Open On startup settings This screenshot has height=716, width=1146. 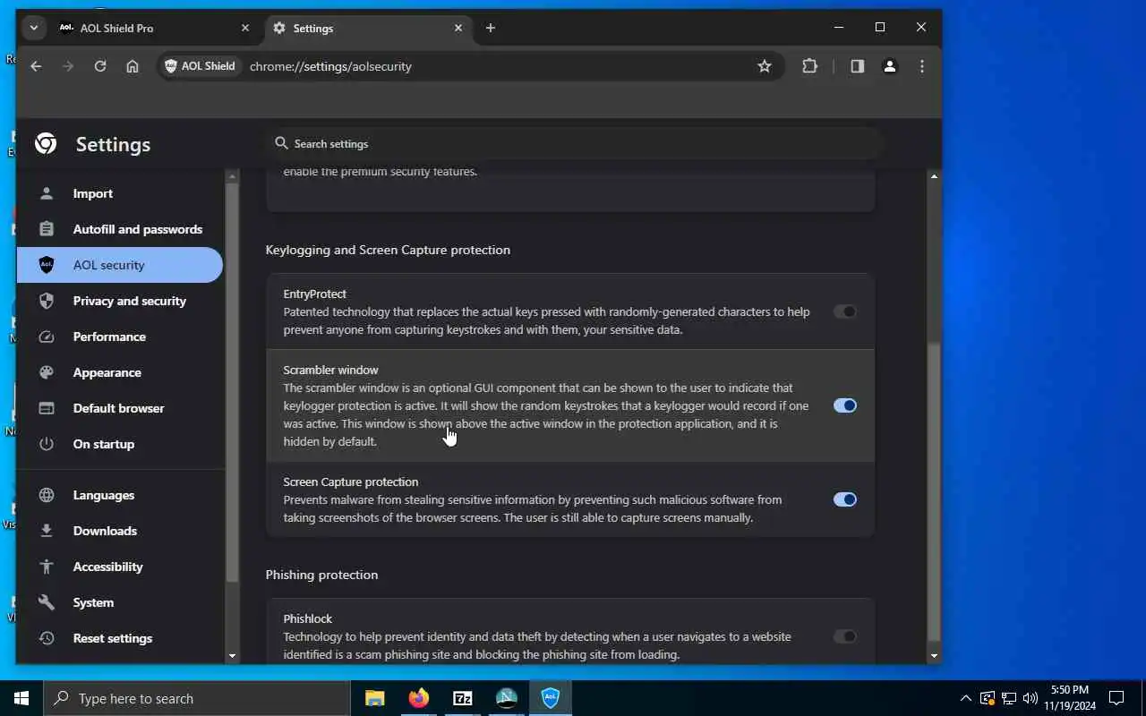pyautogui.click(x=120, y=444)
